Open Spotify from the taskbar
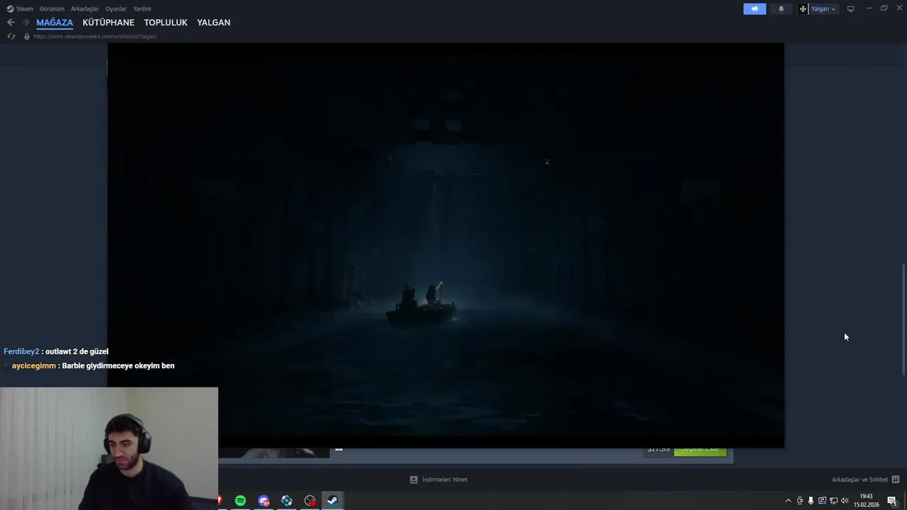This screenshot has height=510, width=907. [240, 501]
